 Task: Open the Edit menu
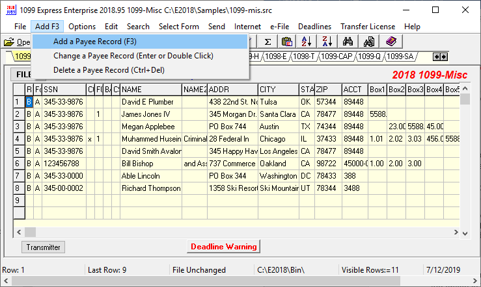111,27
